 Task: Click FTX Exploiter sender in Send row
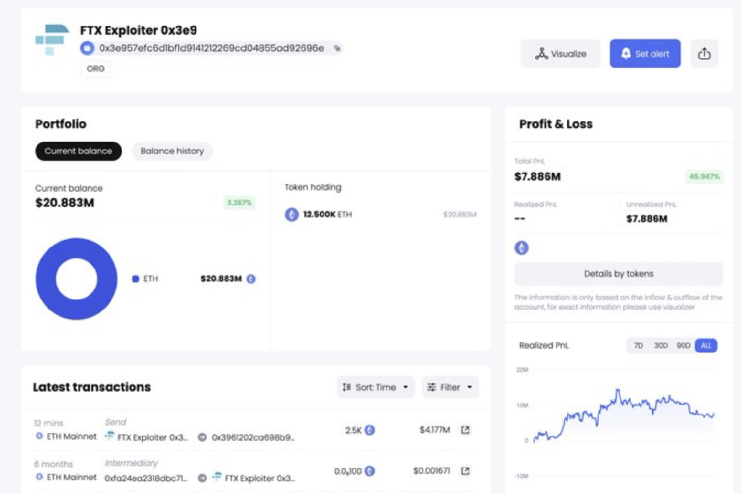click(x=147, y=437)
